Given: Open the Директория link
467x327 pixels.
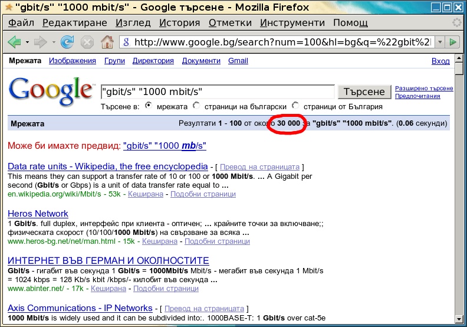Looking at the screenshot, I should [x=153, y=61].
